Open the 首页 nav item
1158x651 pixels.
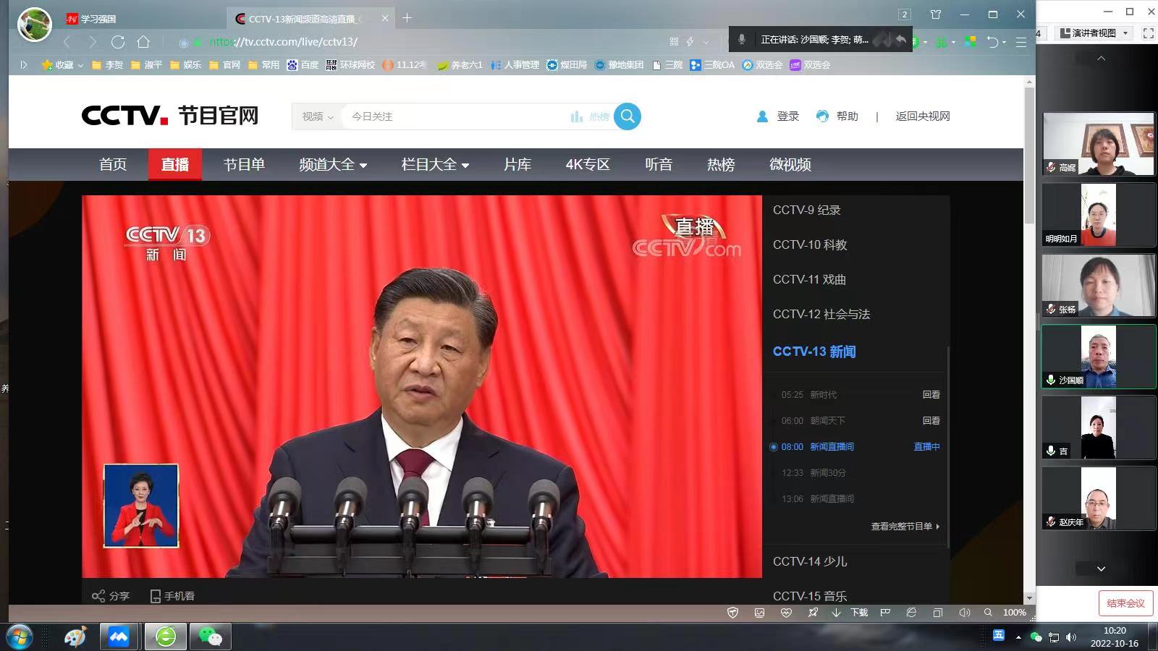113,164
